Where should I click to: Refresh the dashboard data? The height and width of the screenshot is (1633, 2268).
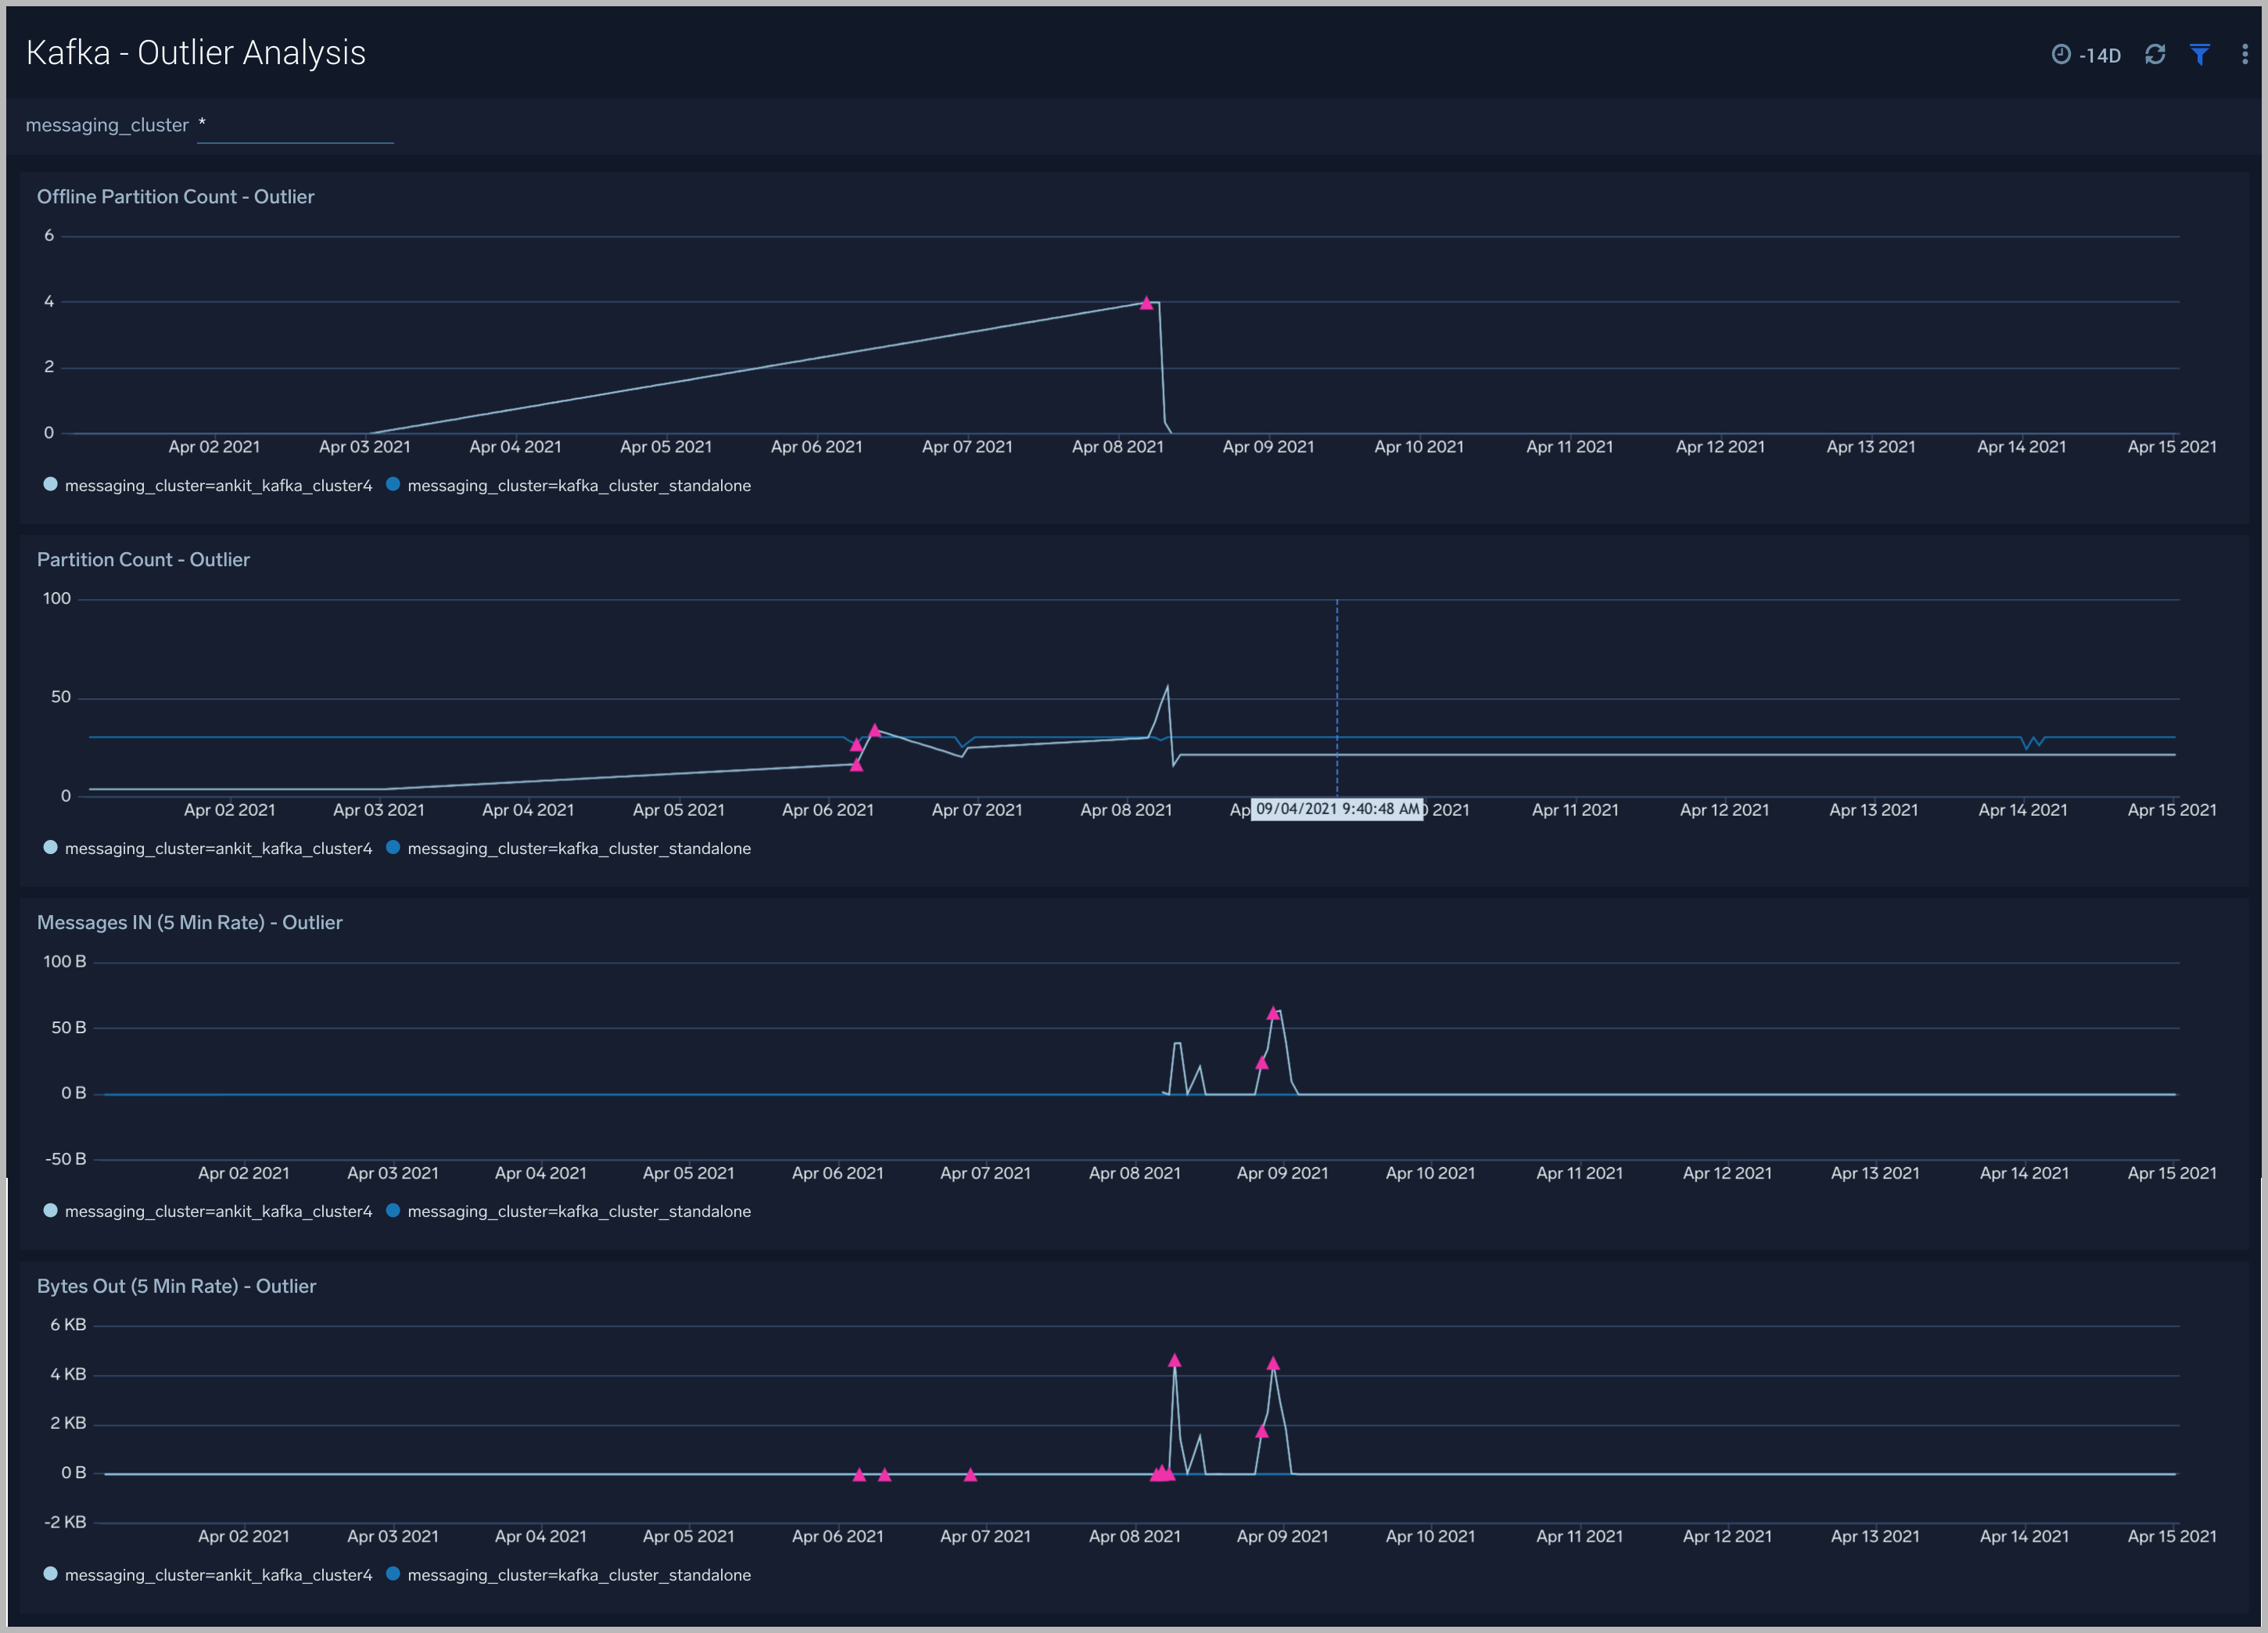click(x=2156, y=54)
